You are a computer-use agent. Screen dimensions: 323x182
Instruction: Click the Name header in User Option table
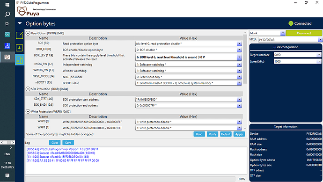tap(44, 38)
